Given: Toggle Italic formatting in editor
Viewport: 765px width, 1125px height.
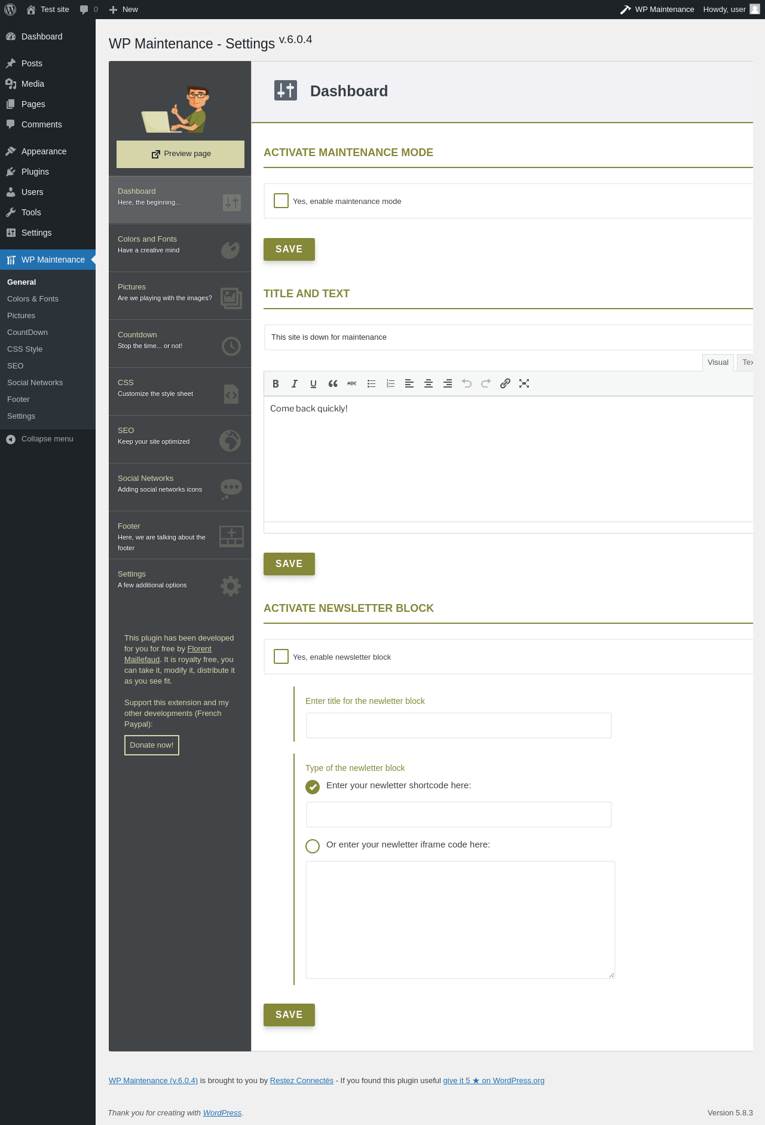Looking at the screenshot, I should (295, 384).
